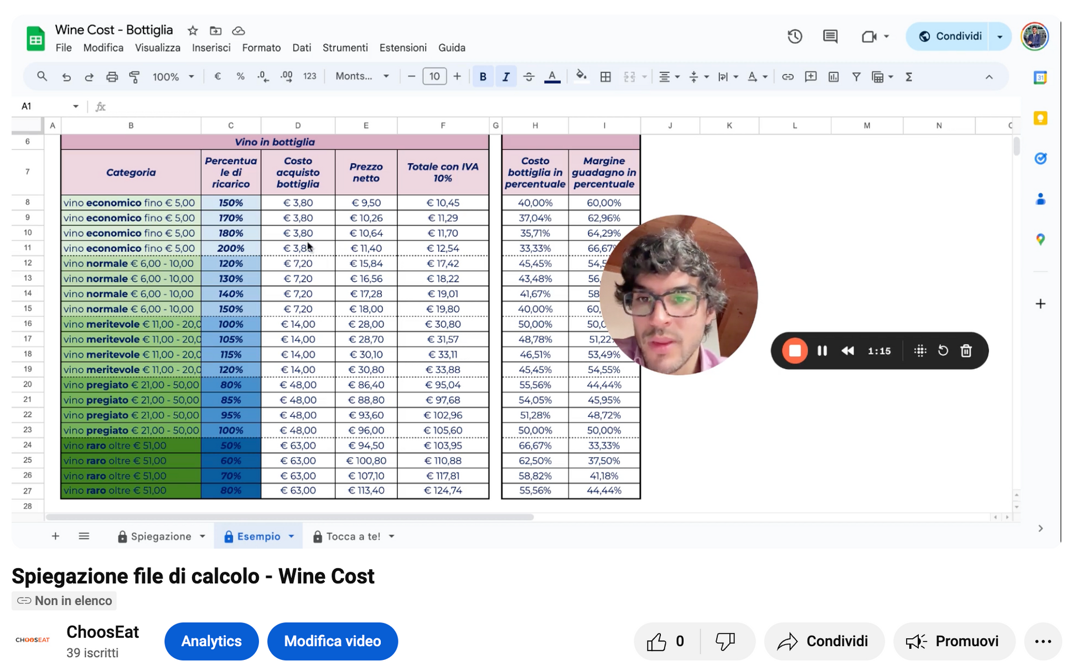This screenshot has width=1077, height=671.
Task: Open the version history clock icon
Action: point(795,37)
